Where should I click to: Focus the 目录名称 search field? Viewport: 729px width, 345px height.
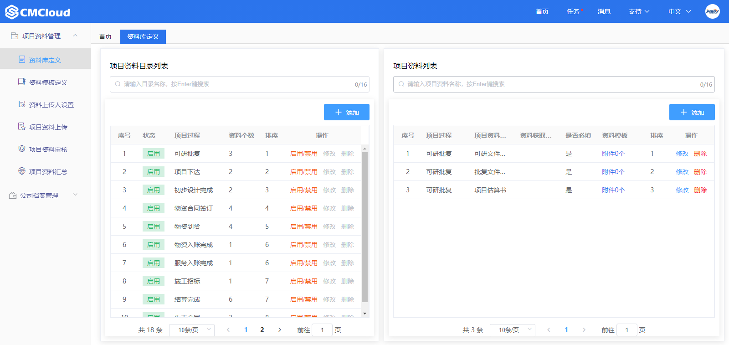pyautogui.click(x=239, y=84)
